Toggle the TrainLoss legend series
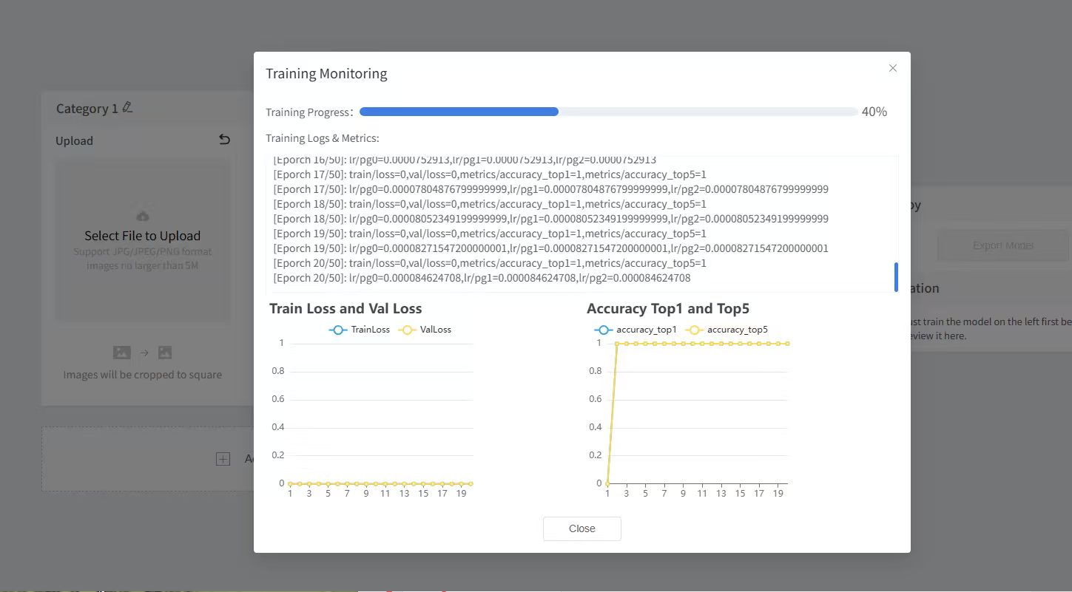The height and width of the screenshot is (592, 1072). click(360, 330)
